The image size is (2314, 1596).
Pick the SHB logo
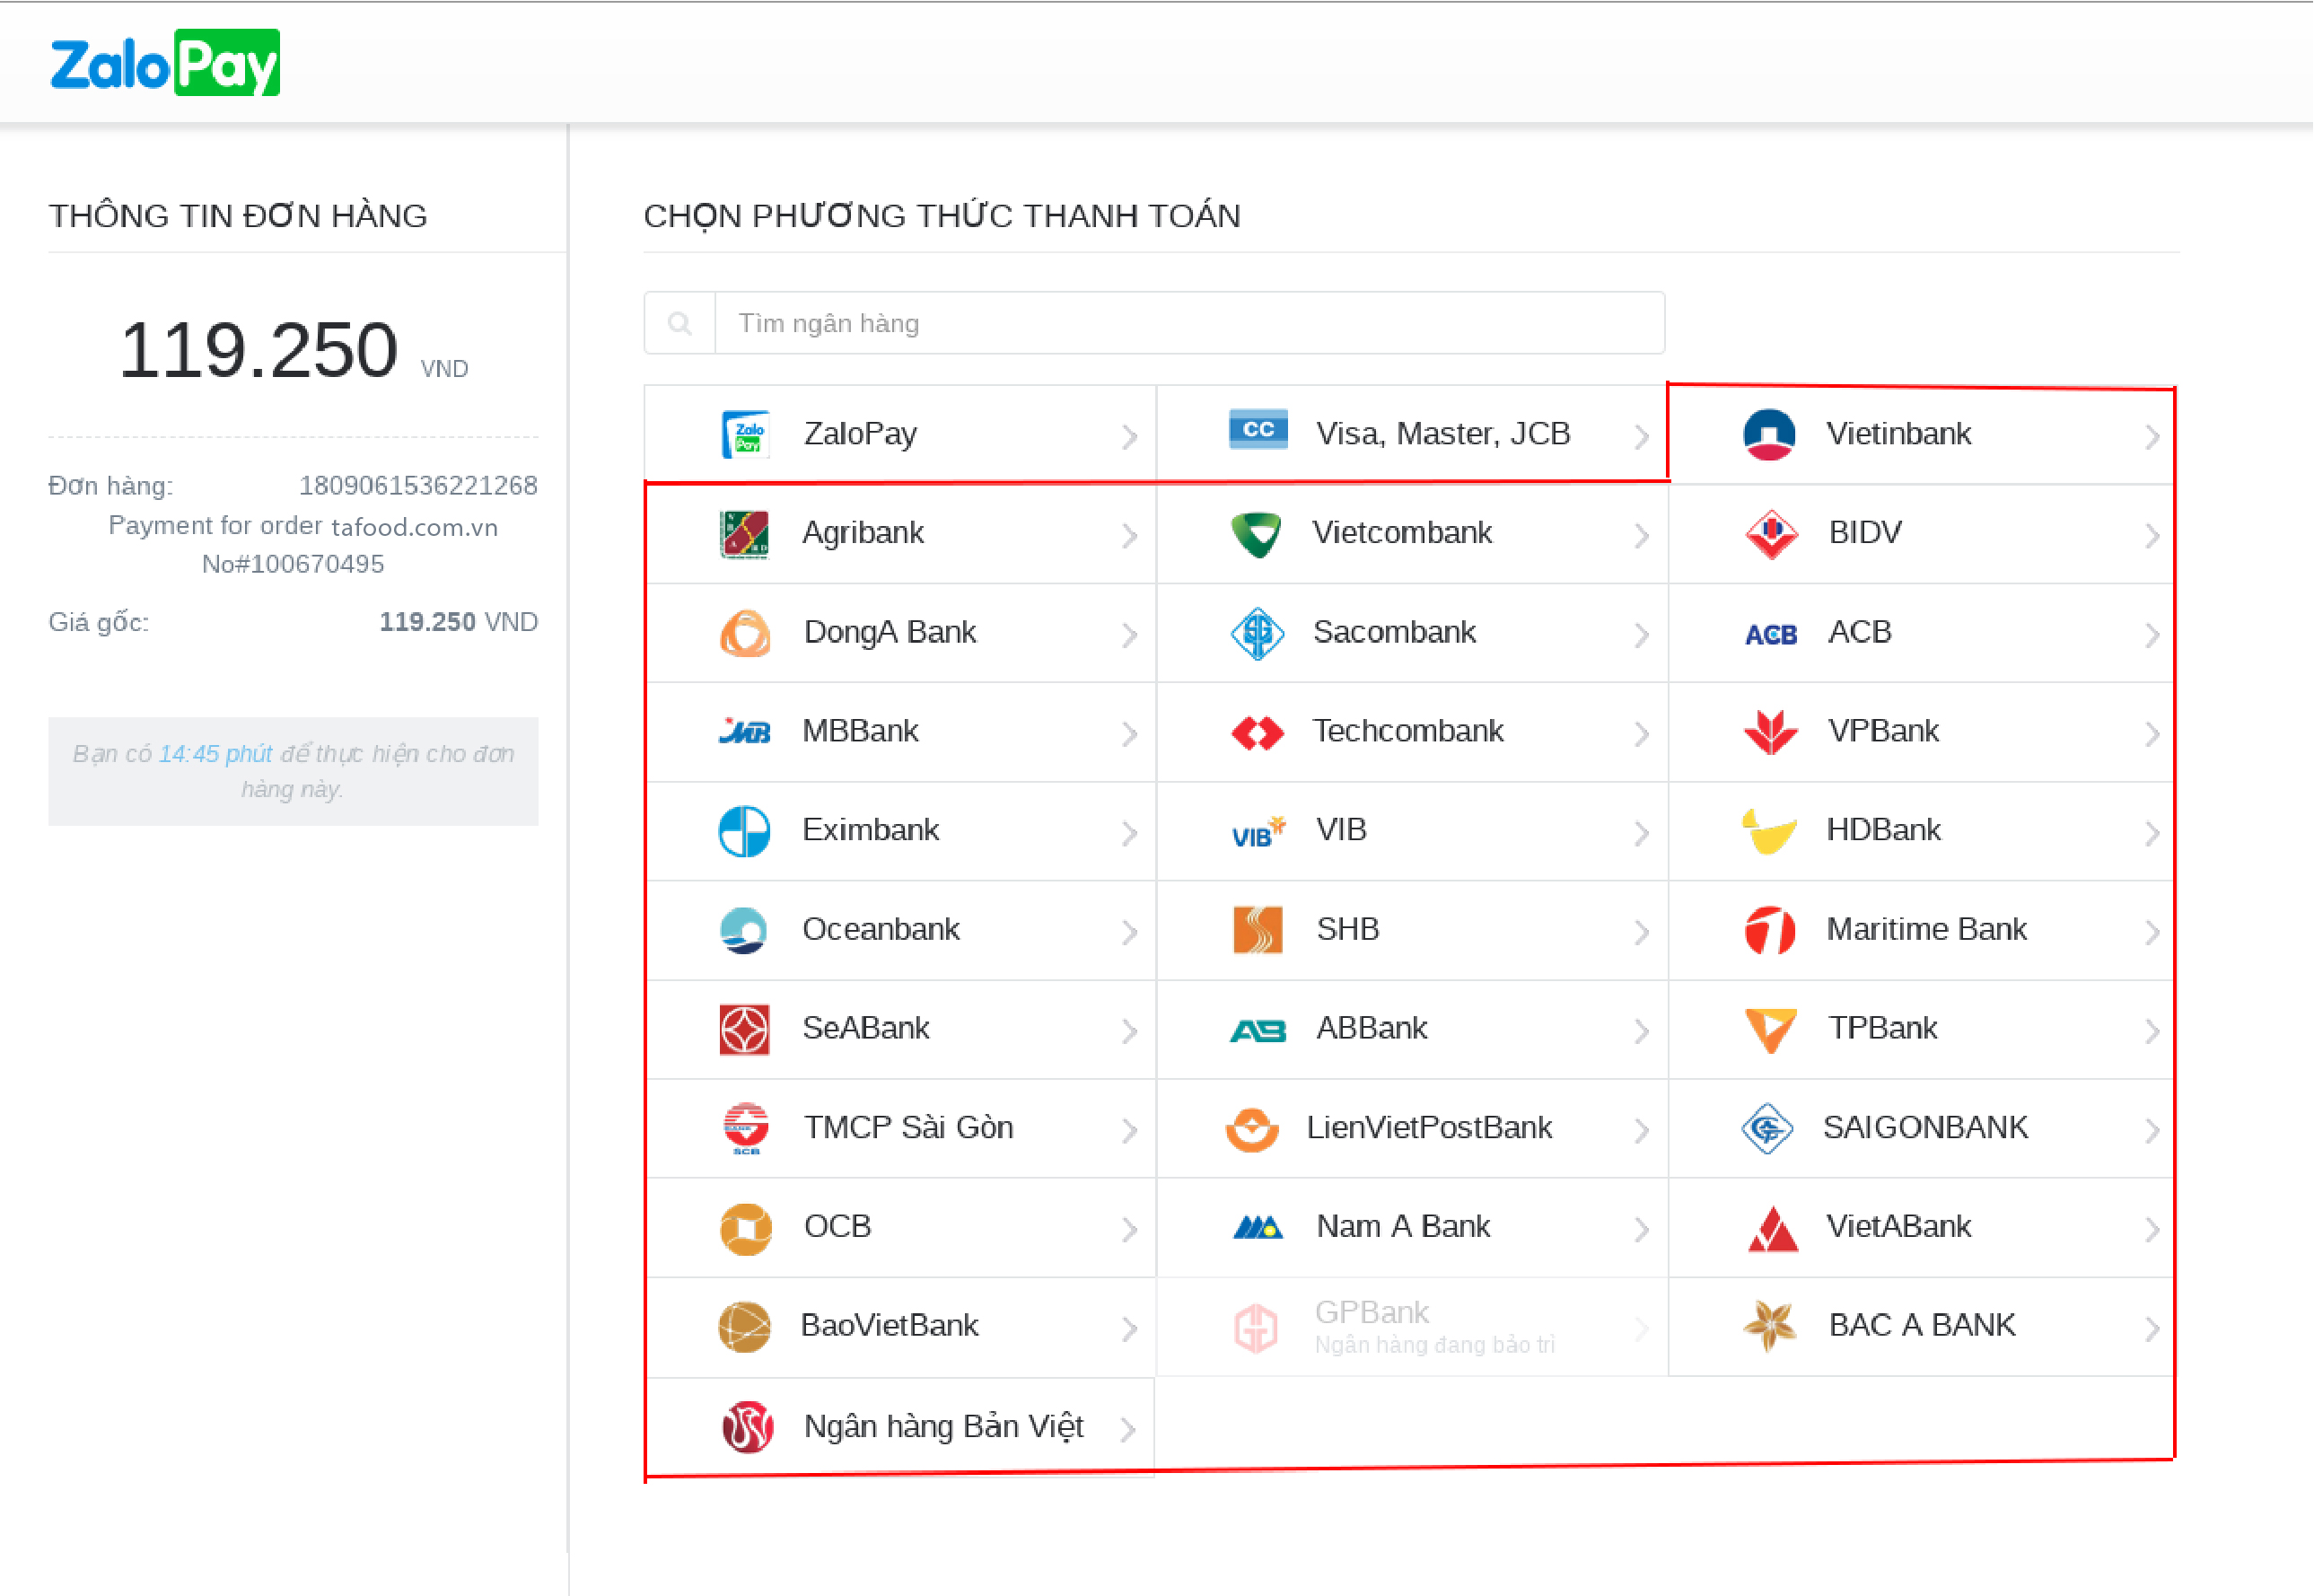click(1258, 930)
